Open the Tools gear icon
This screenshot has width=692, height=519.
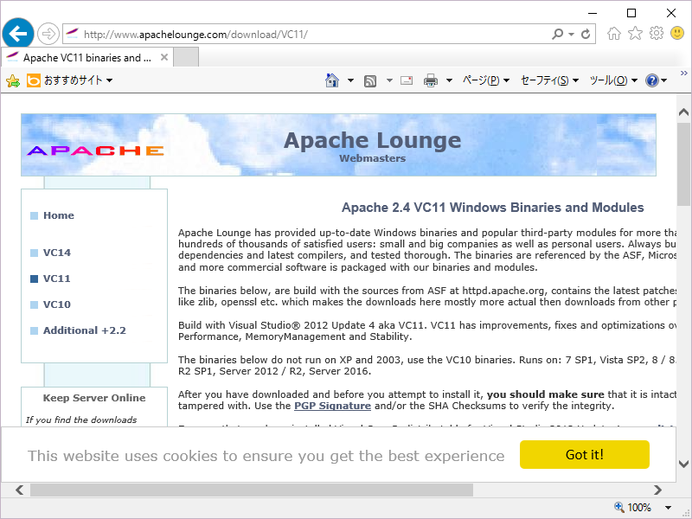657,33
